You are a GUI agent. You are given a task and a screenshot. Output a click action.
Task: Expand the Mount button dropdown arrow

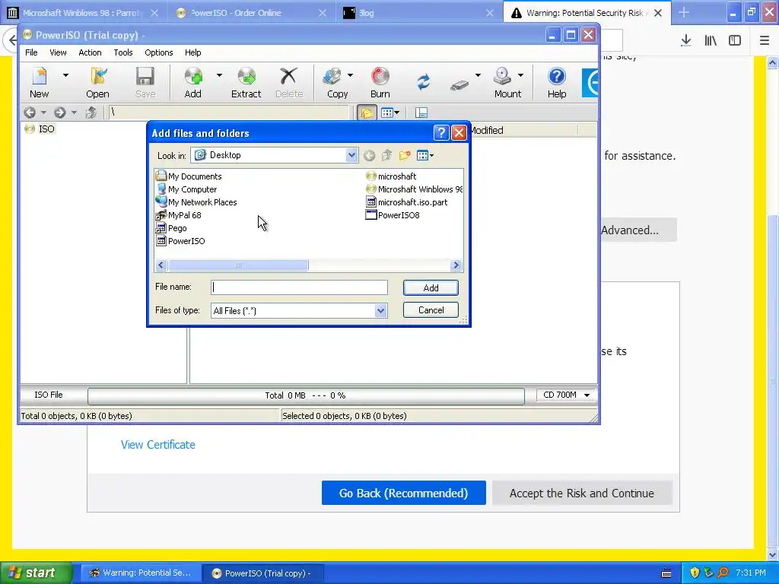click(520, 75)
